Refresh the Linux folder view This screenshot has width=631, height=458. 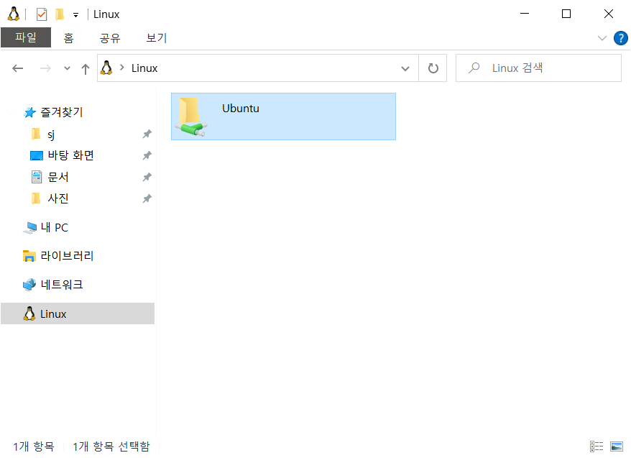click(x=433, y=68)
